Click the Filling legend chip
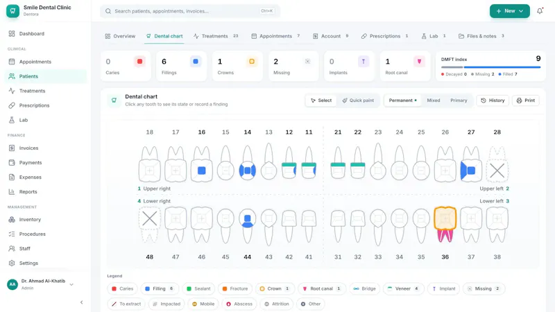Screen dimensions: 555x312 click(x=160, y=288)
